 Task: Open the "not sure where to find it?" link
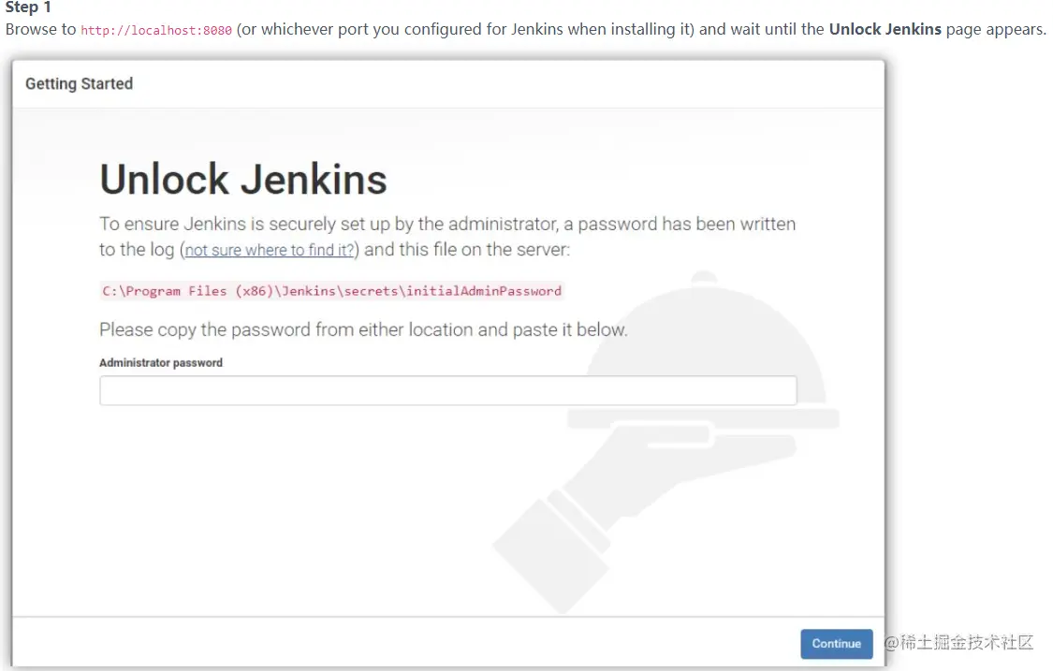click(x=270, y=251)
